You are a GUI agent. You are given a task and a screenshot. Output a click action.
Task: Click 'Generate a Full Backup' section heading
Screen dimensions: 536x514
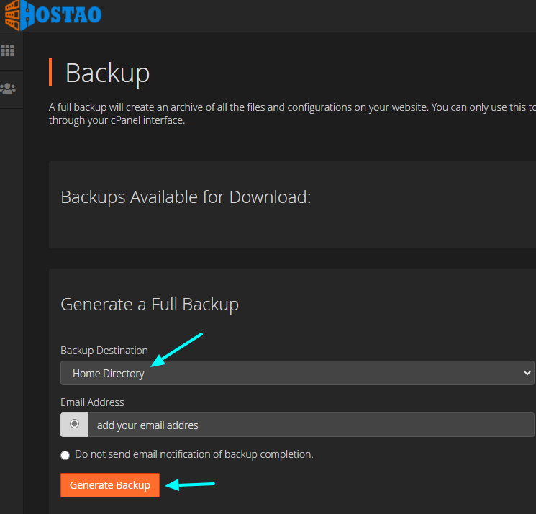pyautogui.click(x=150, y=305)
